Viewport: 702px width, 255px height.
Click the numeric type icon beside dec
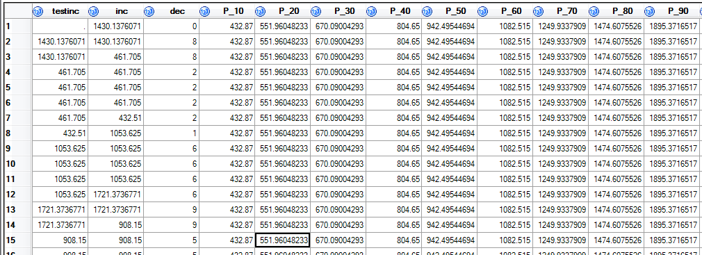(149, 10)
